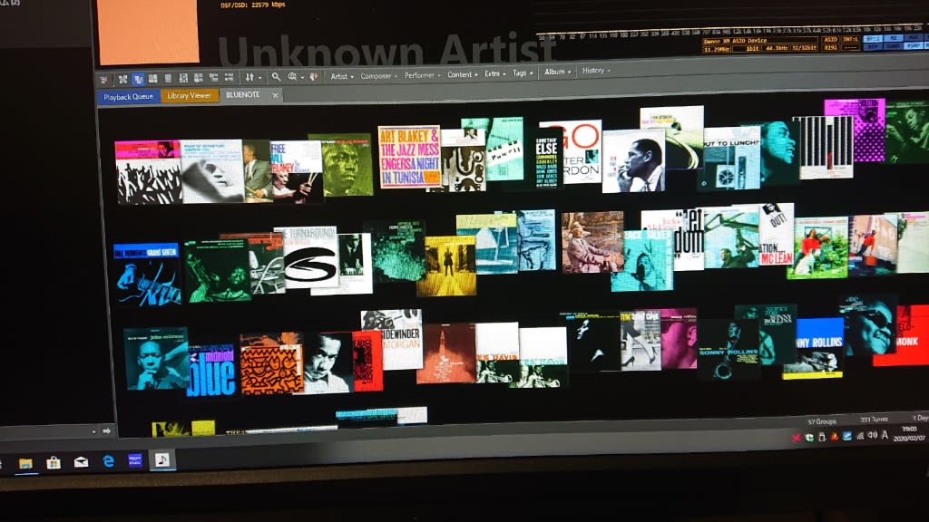Open the Artist dropdown menu
This screenshot has width=929, height=522.
coord(342,76)
